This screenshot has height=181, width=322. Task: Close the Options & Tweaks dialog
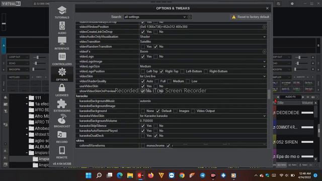(x=267, y=8)
